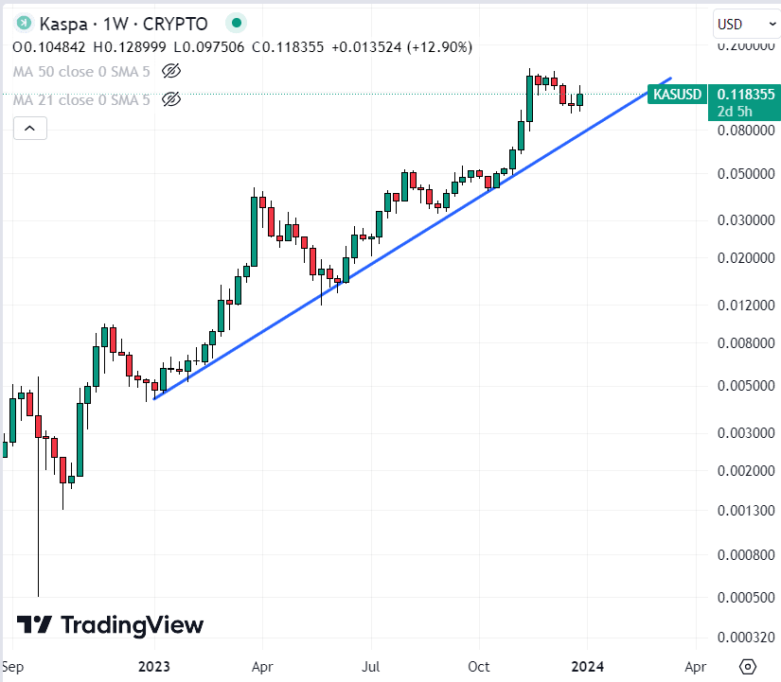
Task: Click the 2024 label on time axis
Action: pos(587,667)
